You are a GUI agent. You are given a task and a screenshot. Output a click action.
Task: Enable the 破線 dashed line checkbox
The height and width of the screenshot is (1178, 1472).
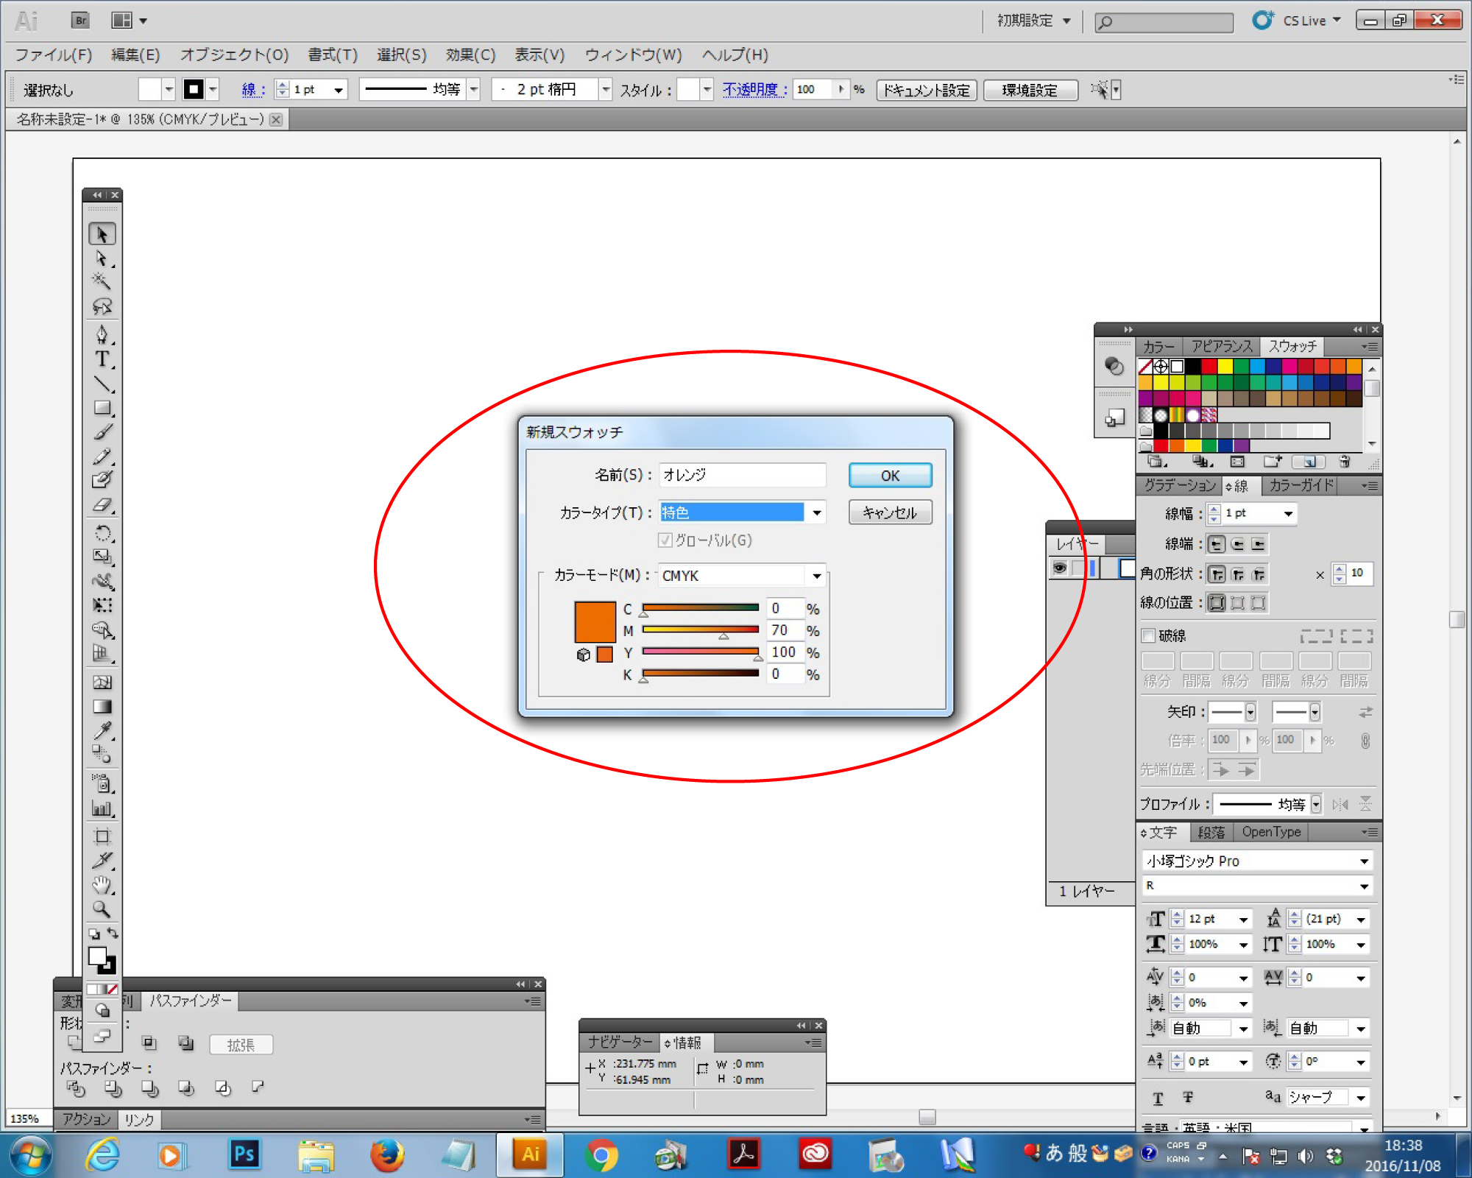click(1148, 635)
